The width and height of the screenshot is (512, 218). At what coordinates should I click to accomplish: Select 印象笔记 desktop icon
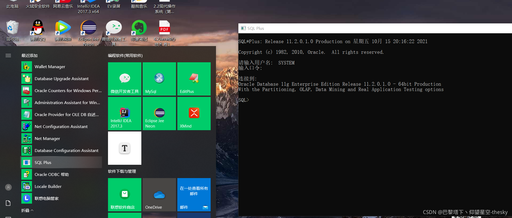pos(139,31)
